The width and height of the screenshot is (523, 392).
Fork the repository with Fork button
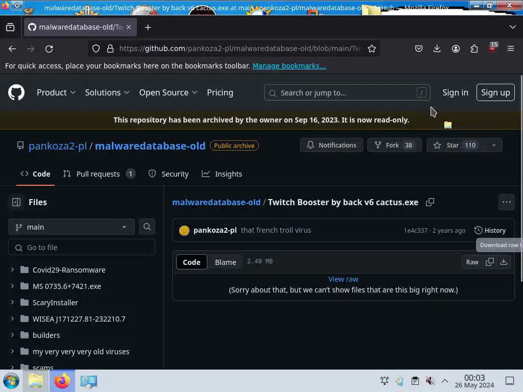point(394,145)
